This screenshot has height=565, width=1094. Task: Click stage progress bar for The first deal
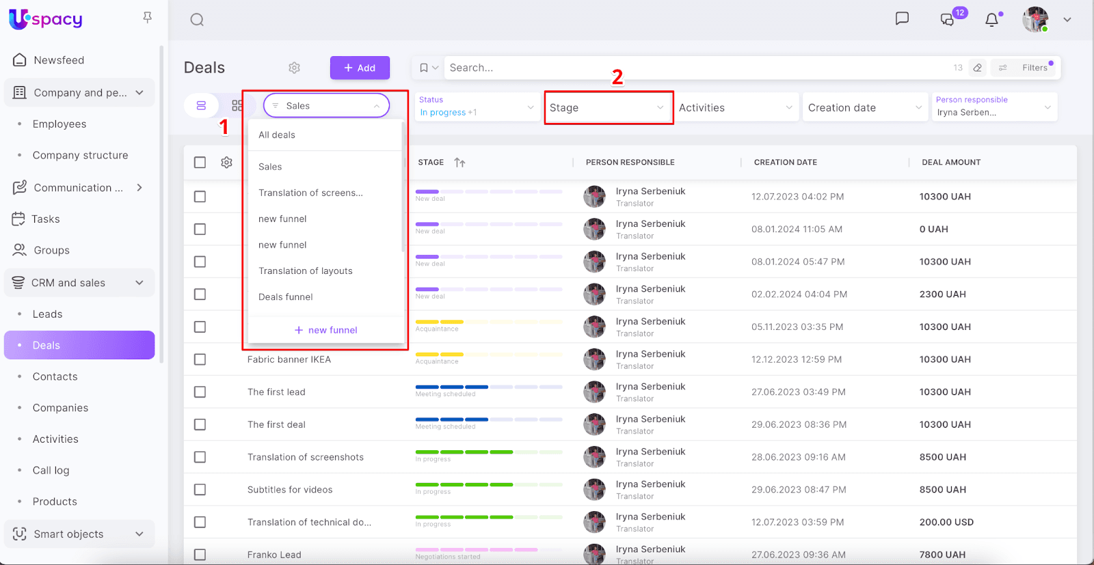(x=488, y=419)
